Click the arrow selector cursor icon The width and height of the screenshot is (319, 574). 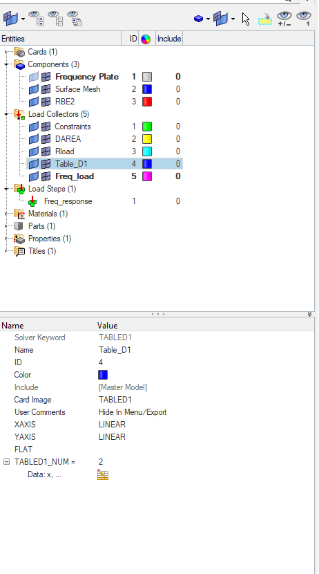coord(246,19)
